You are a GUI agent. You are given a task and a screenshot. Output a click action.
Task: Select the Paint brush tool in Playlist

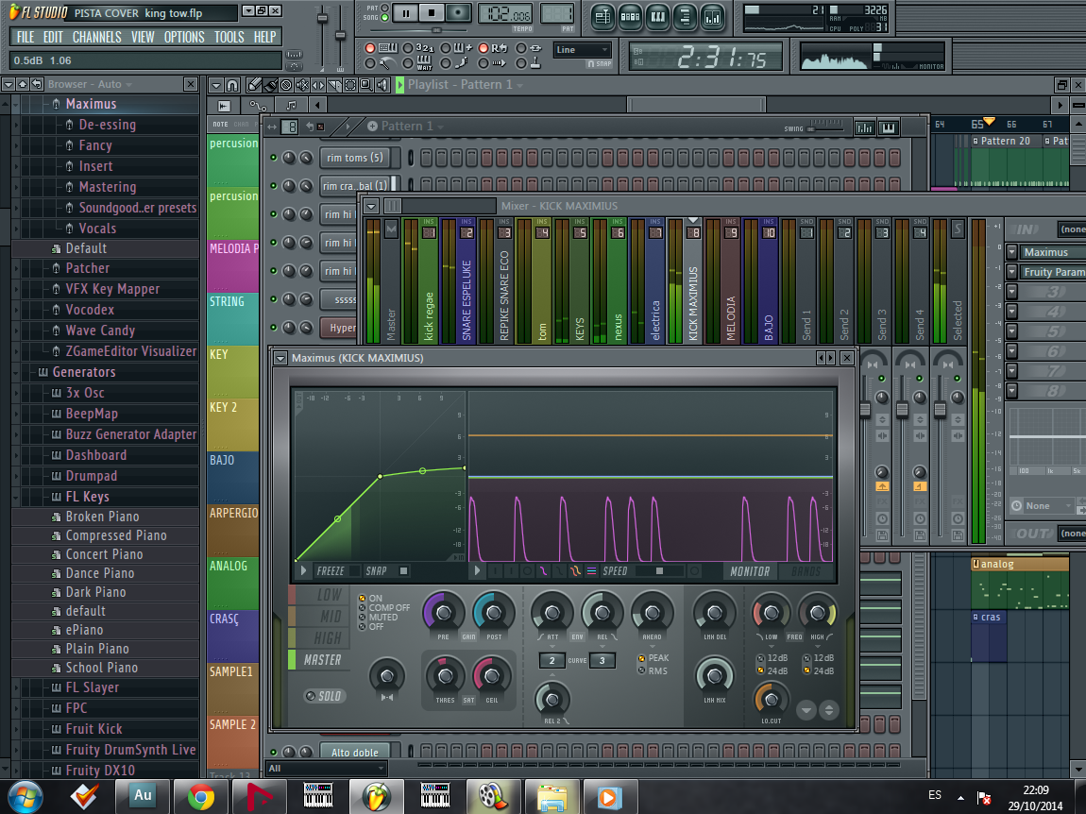tap(270, 85)
